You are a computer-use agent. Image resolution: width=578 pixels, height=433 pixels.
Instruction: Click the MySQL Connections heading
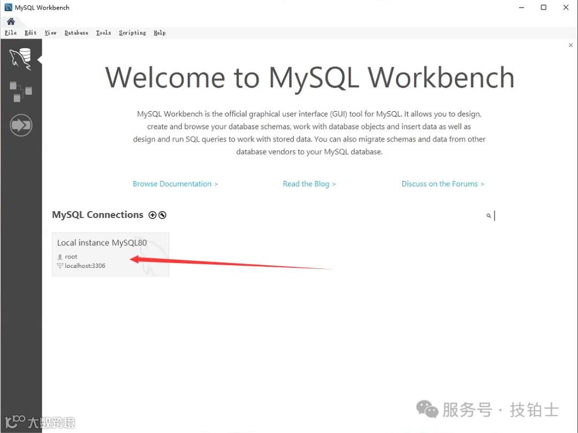point(98,215)
